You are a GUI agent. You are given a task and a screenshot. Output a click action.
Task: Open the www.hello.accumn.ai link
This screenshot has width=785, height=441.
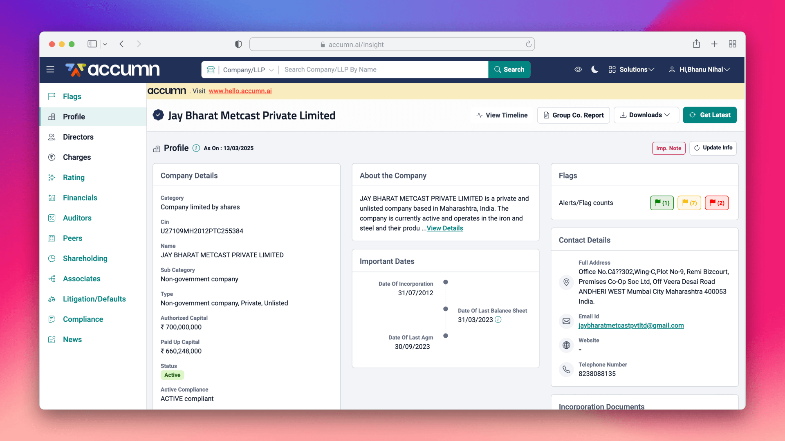240,91
